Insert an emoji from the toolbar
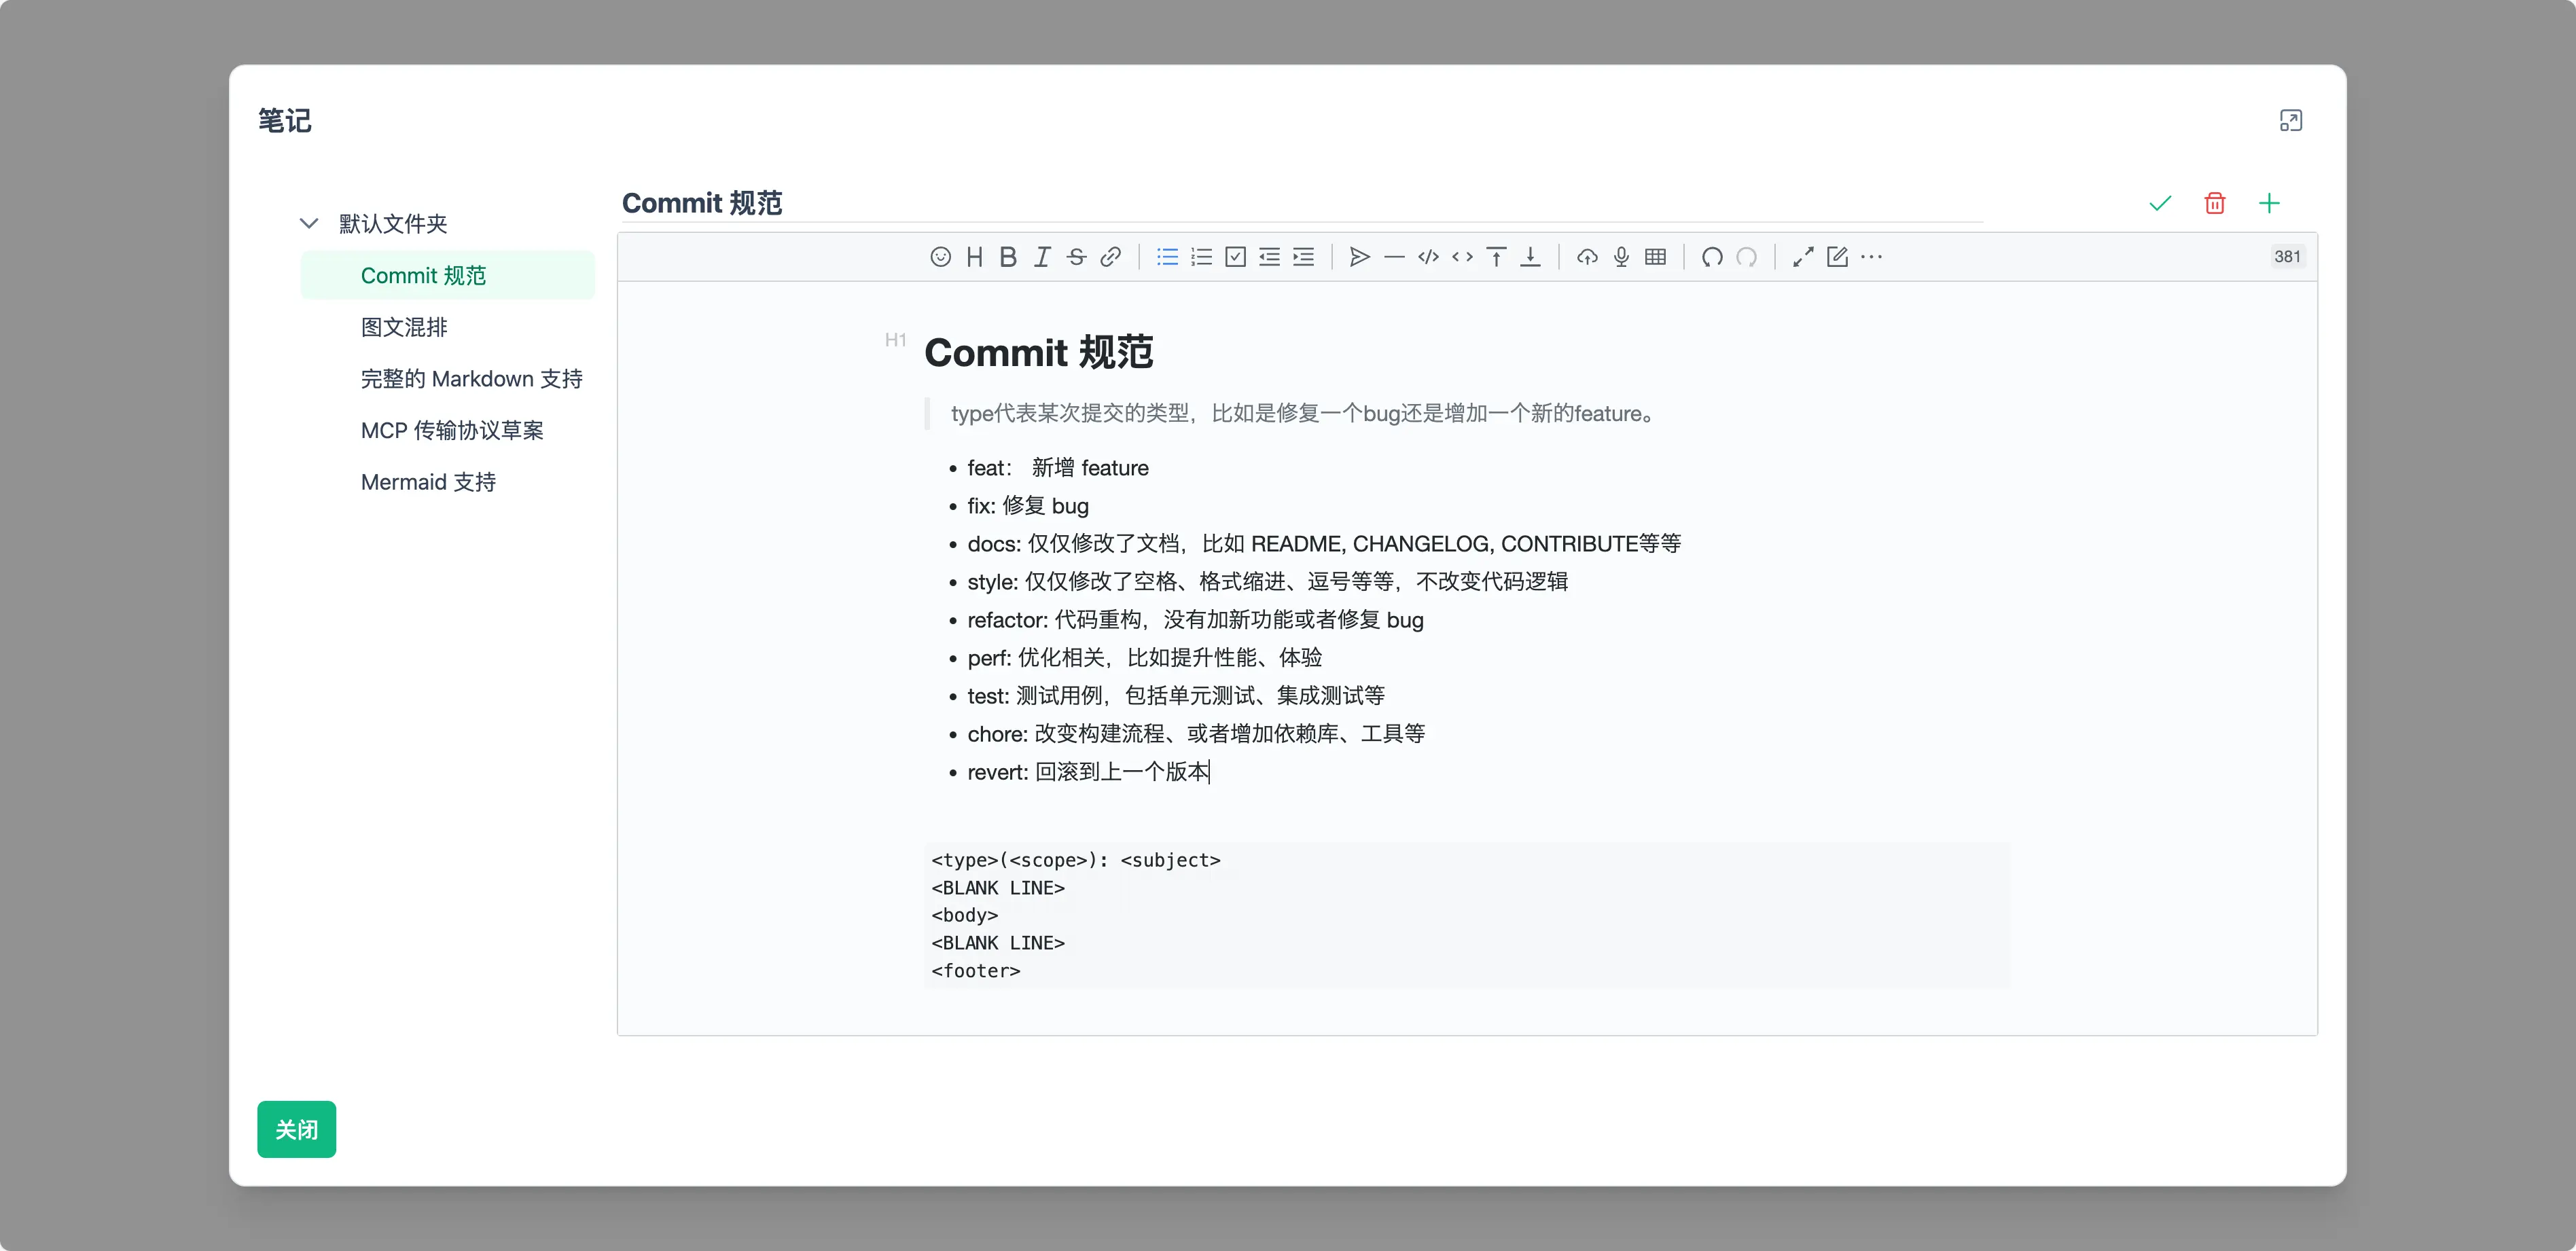 [x=940, y=257]
